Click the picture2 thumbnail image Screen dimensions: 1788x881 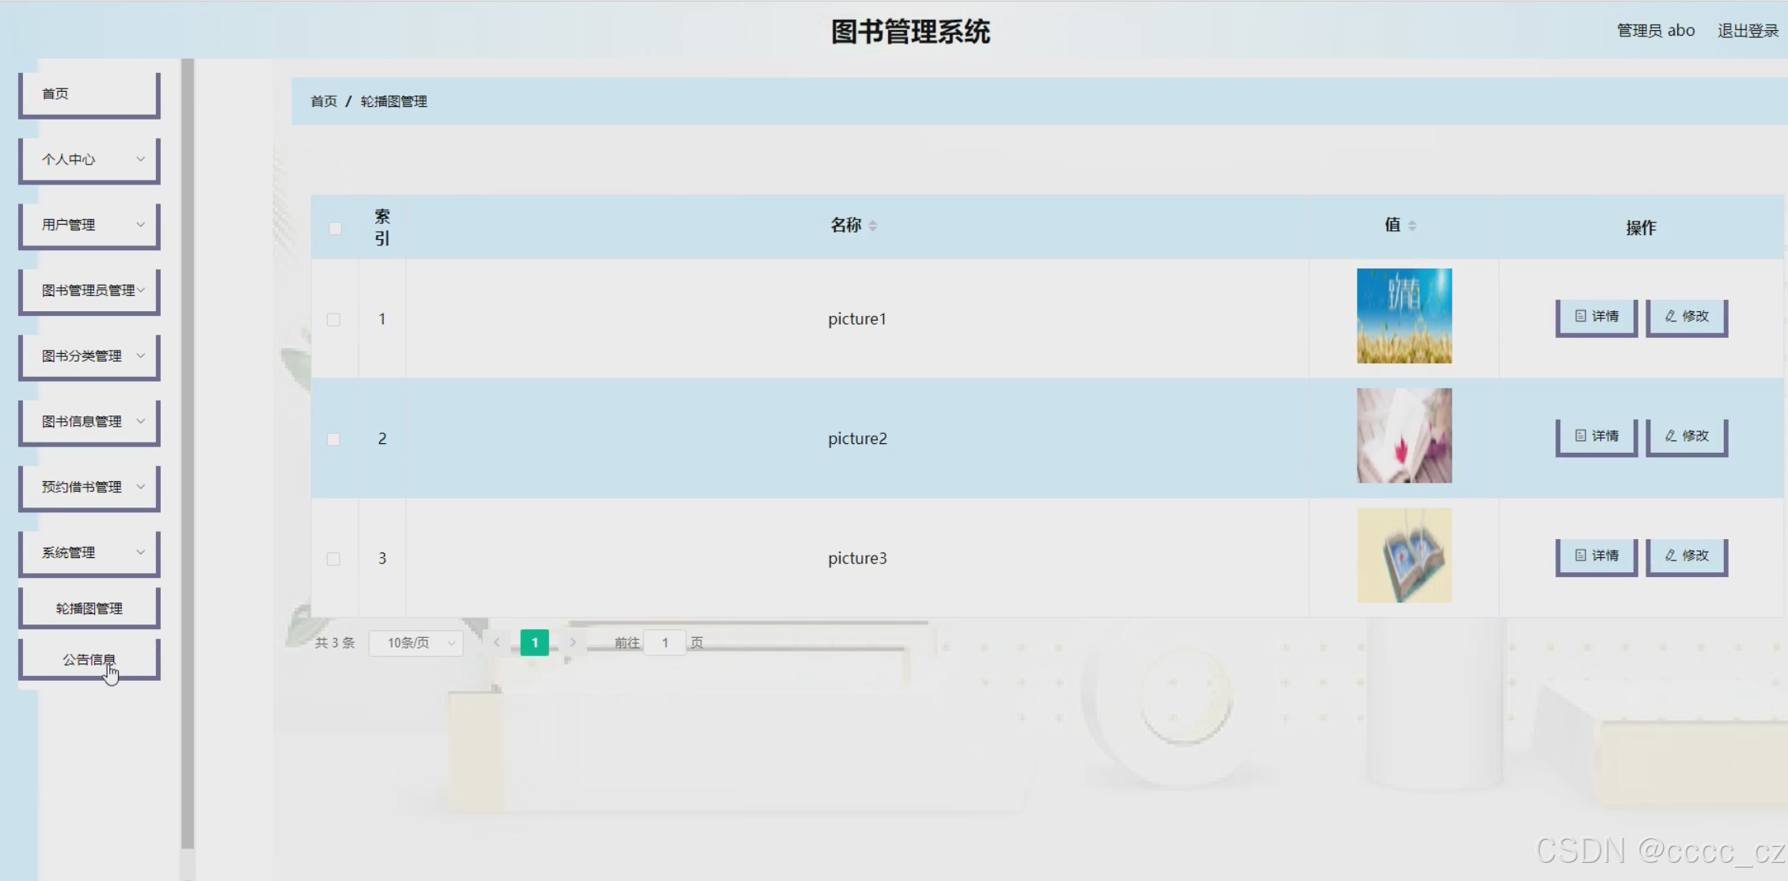click(1404, 435)
